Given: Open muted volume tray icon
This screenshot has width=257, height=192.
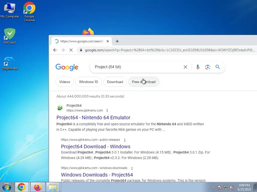Looking at the screenshot, I should [232, 187].
